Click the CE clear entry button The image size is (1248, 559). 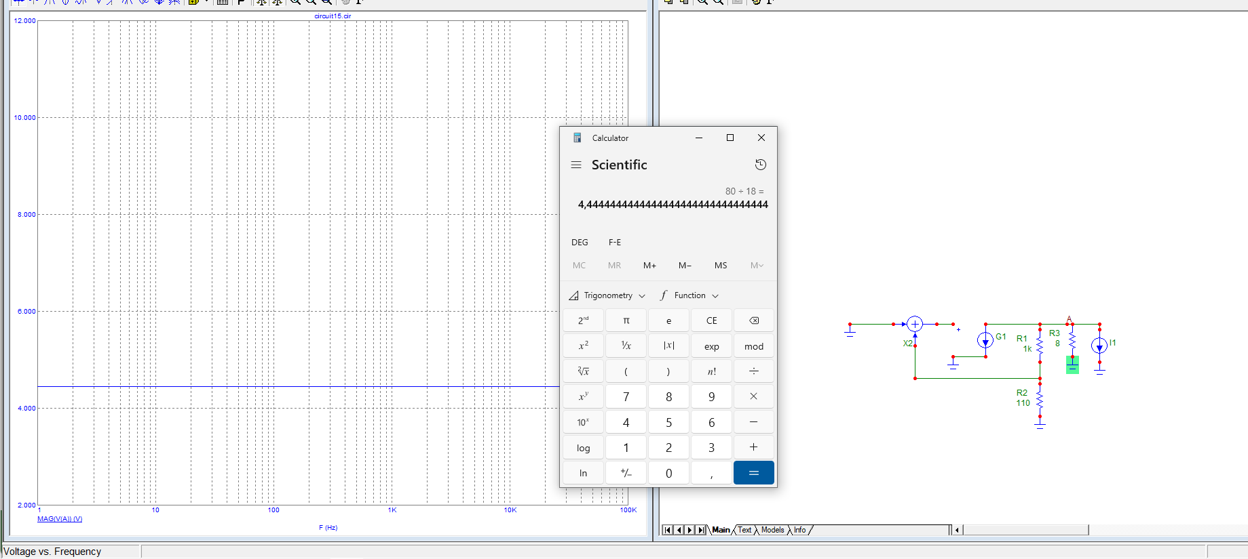[711, 320]
